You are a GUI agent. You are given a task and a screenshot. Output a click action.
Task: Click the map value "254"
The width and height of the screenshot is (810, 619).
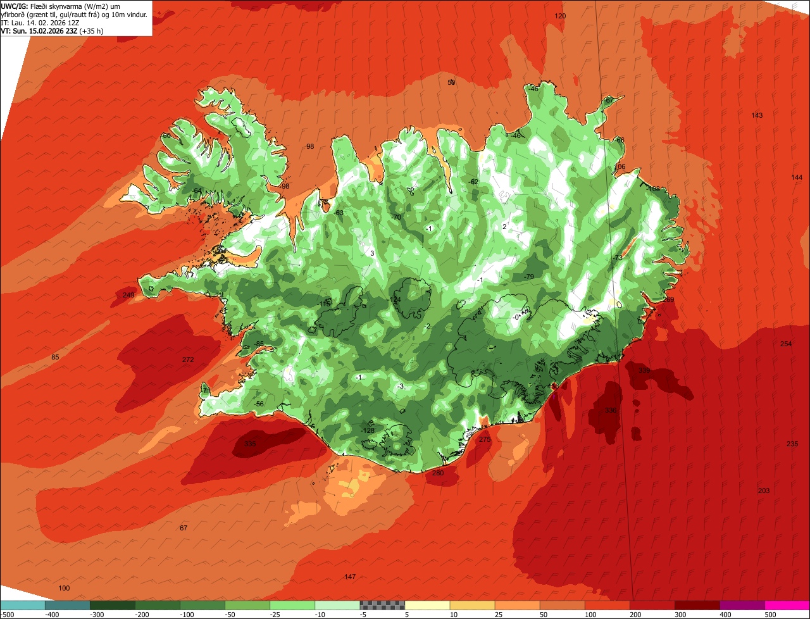786,344
